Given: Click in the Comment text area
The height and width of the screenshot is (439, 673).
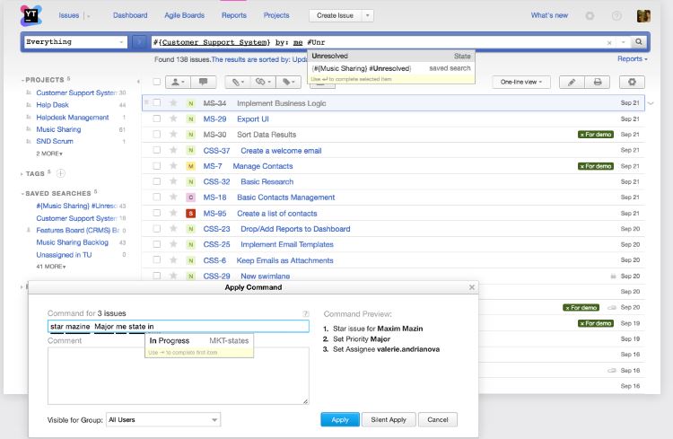Looking at the screenshot, I should tap(179, 376).
